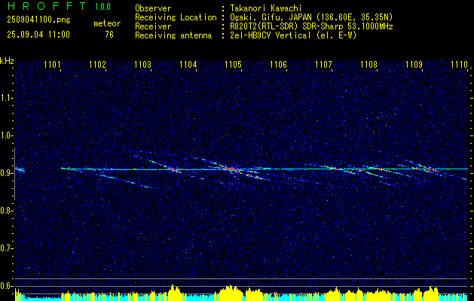Click the Observer field label
Viewport: 474px width, 301px height.
coord(153,8)
